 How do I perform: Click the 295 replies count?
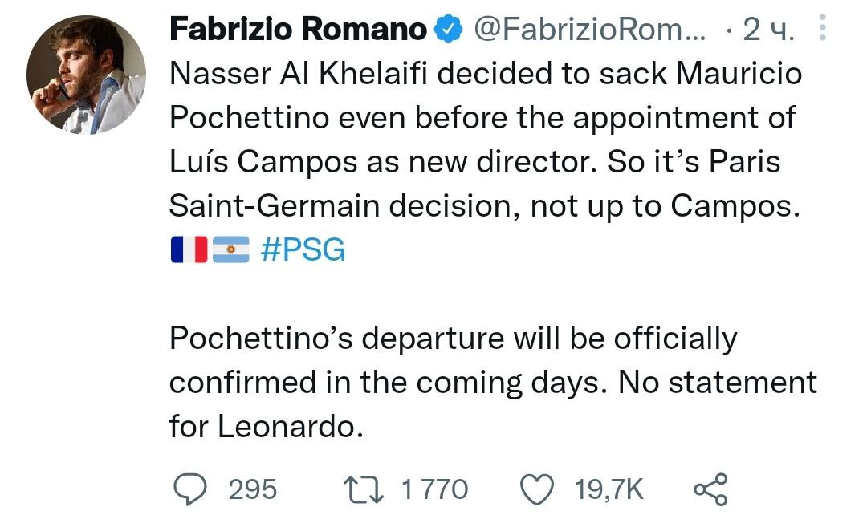pos(253,489)
